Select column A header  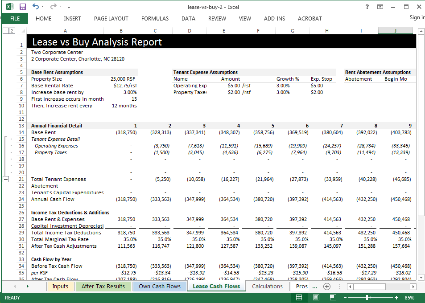point(65,31)
